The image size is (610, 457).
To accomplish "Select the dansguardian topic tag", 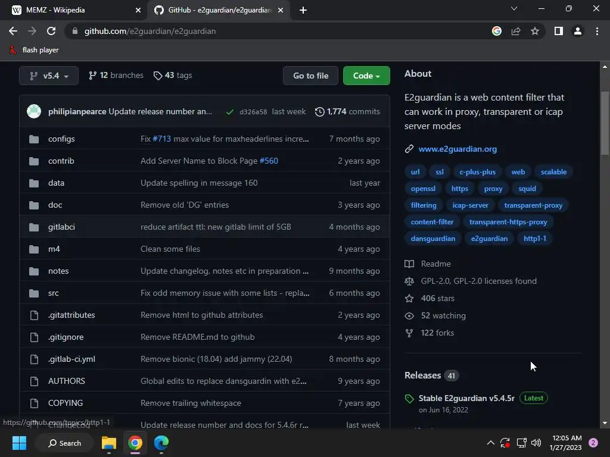I will click(x=433, y=239).
